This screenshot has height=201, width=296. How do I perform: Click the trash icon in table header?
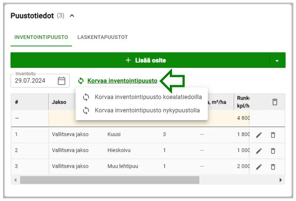[275, 102]
